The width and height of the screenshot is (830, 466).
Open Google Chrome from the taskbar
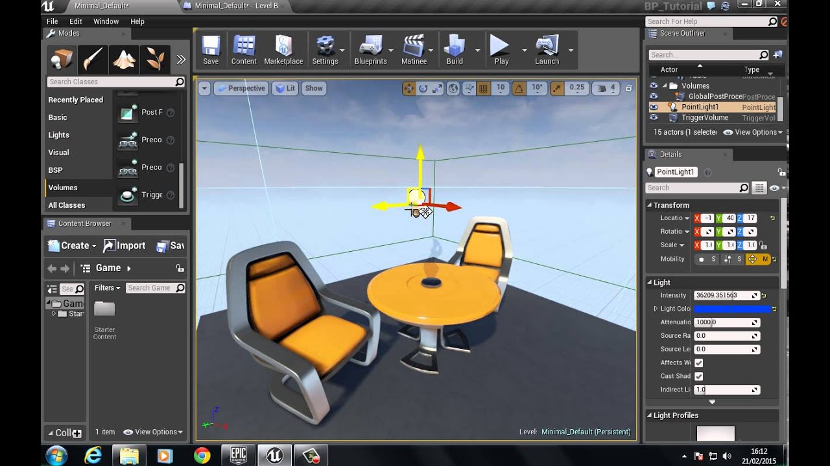tap(202, 456)
